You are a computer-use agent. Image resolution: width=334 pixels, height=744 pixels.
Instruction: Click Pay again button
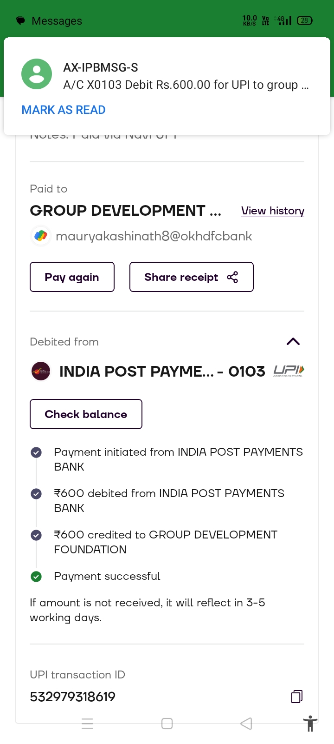tap(72, 277)
